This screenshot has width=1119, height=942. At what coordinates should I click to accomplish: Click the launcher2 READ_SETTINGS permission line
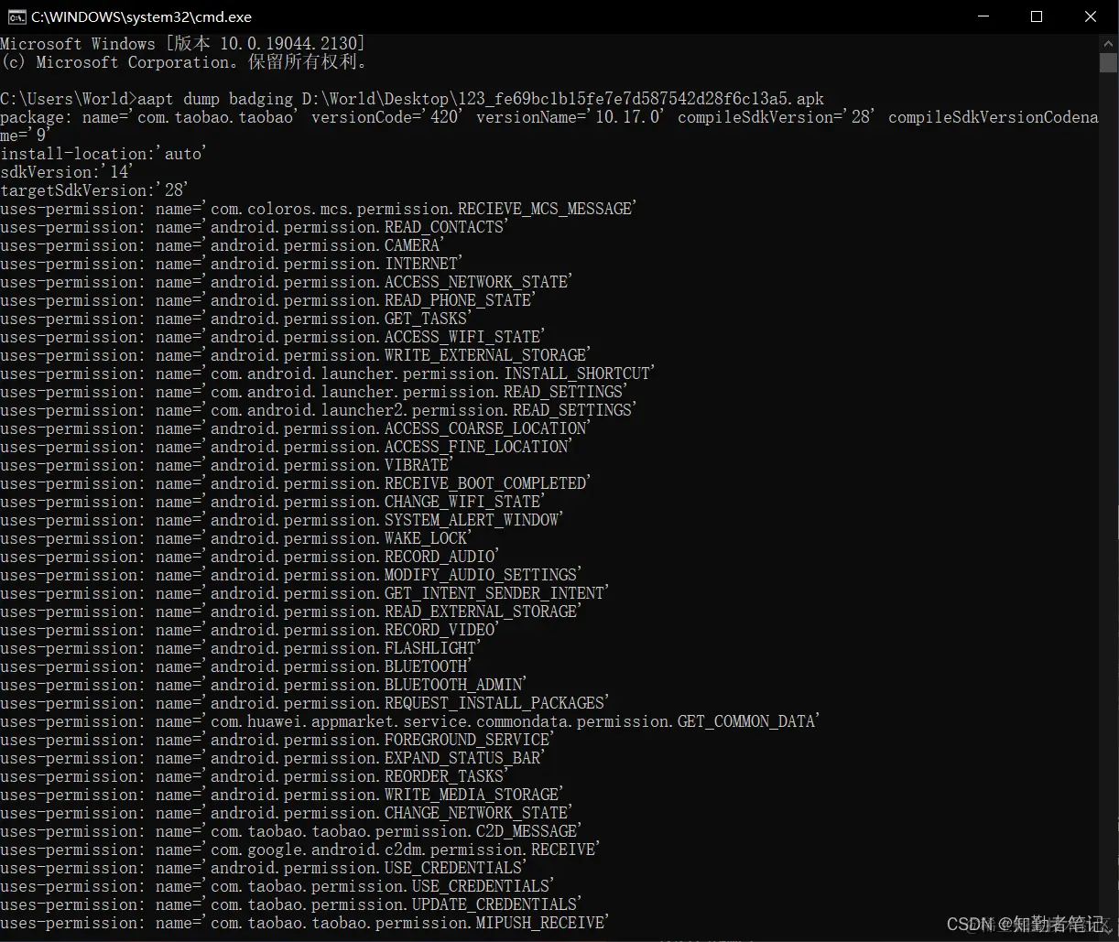pyautogui.click(x=318, y=410)
